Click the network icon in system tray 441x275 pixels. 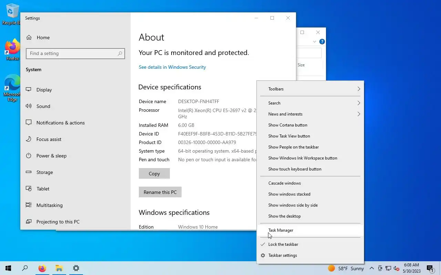[x=388, y=268]
